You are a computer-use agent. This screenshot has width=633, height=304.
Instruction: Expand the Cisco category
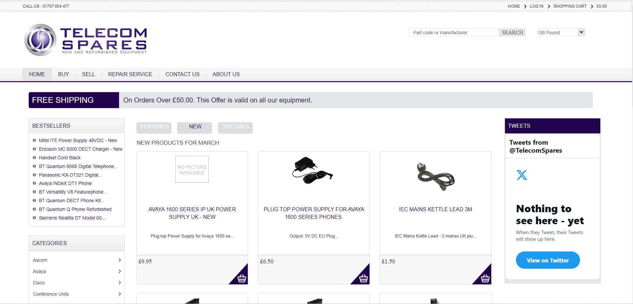pyautogui.click(x=119, y=282)
